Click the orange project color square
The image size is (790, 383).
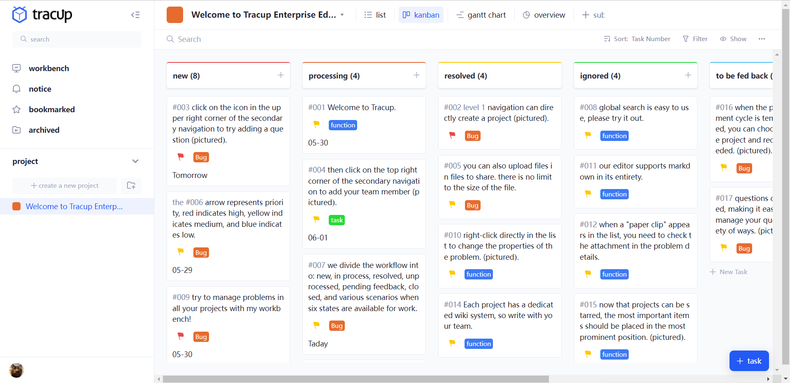pyautogui.click(x=175, y=14)
